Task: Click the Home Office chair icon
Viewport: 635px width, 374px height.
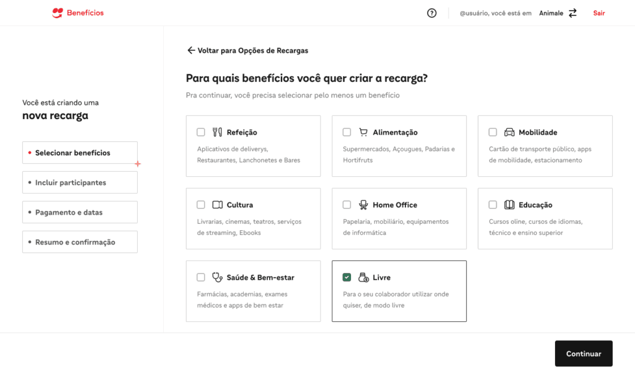Action: pyautogui.click(x=363, y=205)
